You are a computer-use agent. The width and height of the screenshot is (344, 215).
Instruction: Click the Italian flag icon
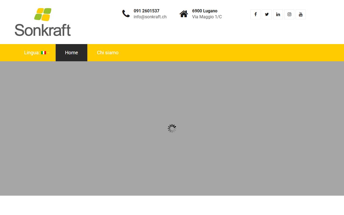(44, 53)
